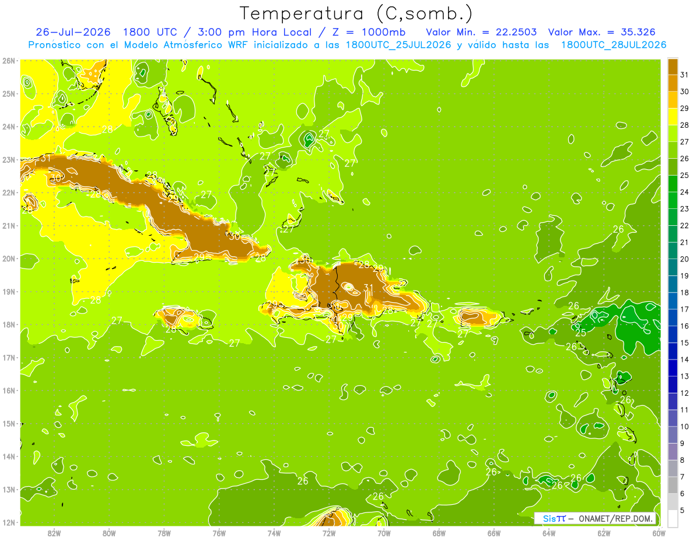
Task: Click the "24N" latitude axis label
Action: [9, 127]
